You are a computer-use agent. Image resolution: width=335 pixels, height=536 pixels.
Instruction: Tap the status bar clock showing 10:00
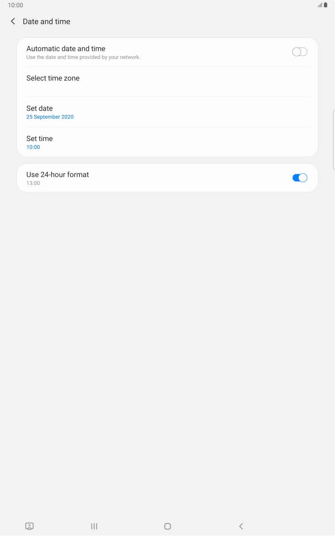16,5
